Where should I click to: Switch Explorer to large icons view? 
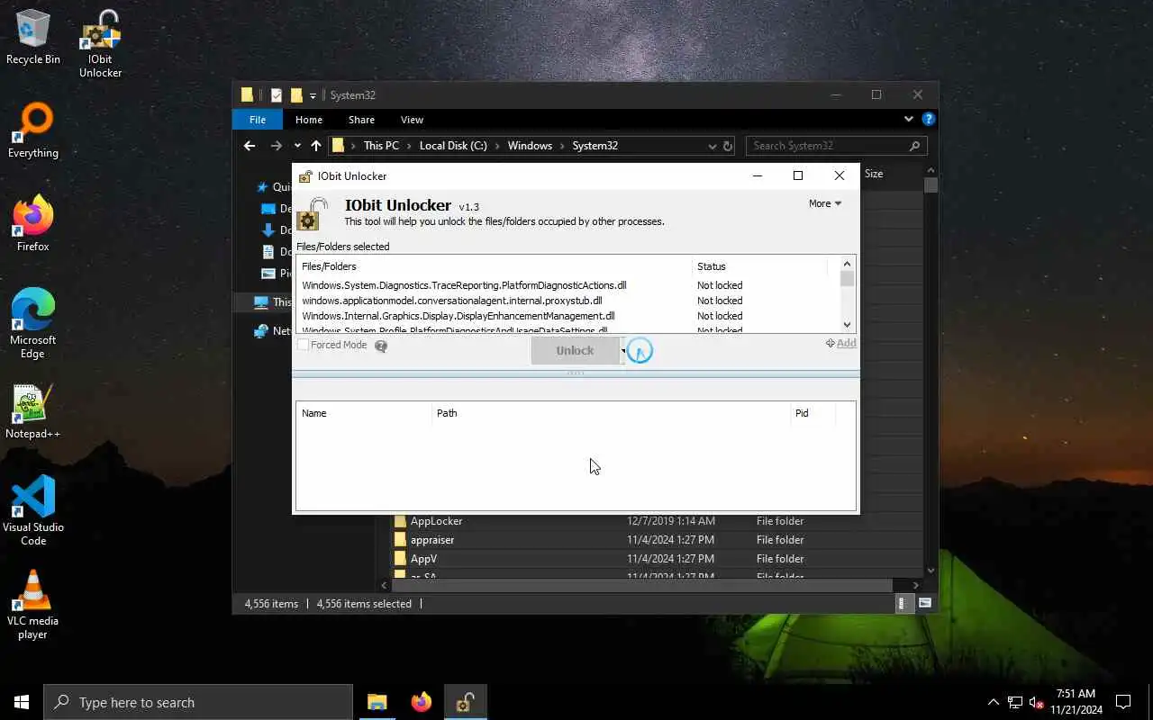click(x=925, y=604)
